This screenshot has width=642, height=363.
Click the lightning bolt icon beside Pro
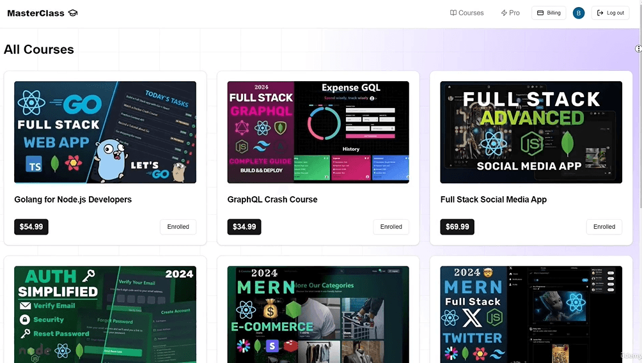(x=504, y=13)
